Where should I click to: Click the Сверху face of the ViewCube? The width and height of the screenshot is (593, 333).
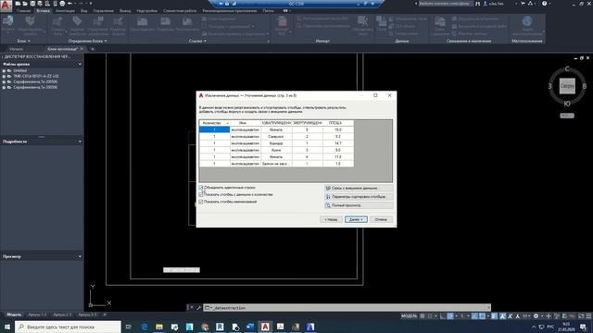(567, 86)
